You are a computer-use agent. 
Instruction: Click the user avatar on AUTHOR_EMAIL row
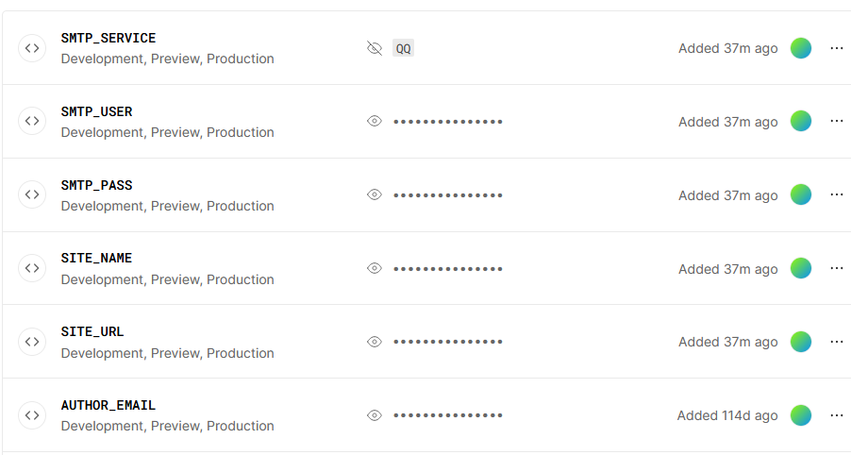coord(801,414)
